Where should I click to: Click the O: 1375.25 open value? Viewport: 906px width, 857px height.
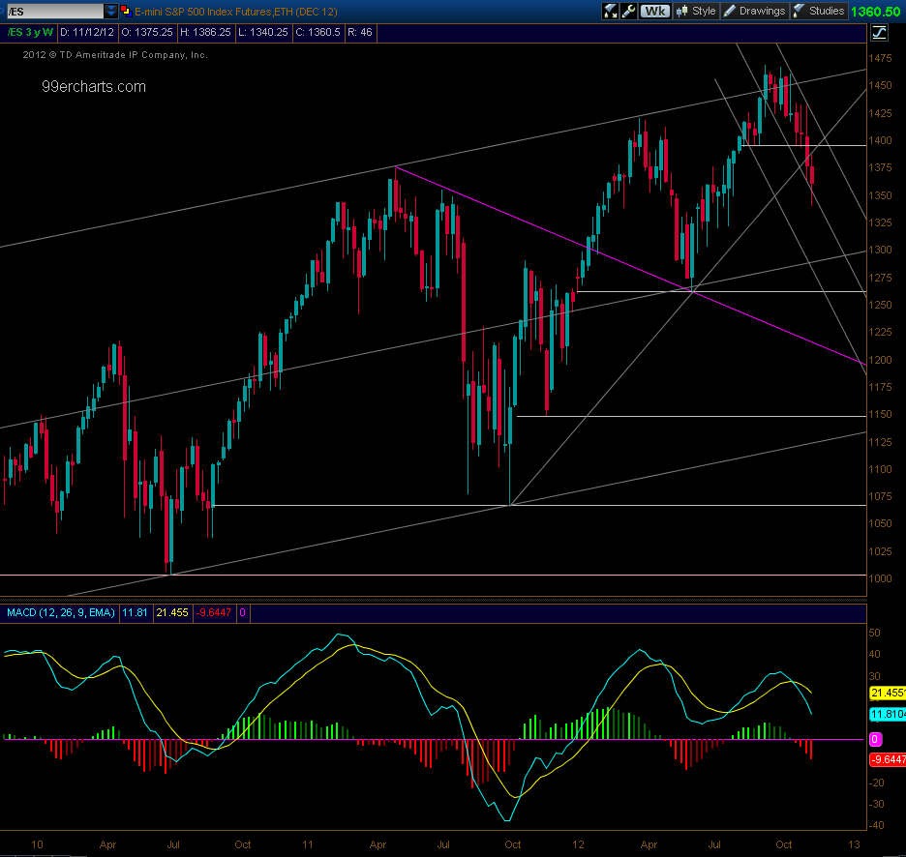[x=147, y=32]
